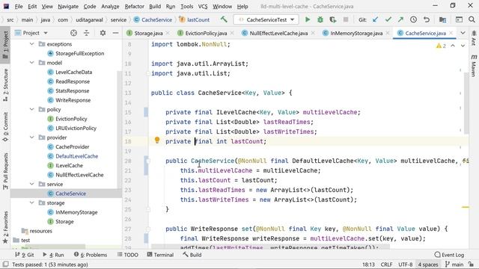Collapse the exceptions folder
The width and height of the screenshot is (479, 269).
coord(31,44)
